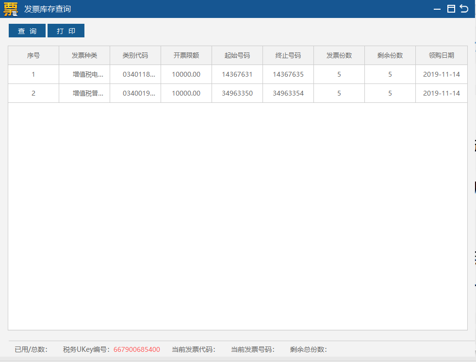Click starting number 14367631
This screenshot has height=362, width=476.
point(237,74)
